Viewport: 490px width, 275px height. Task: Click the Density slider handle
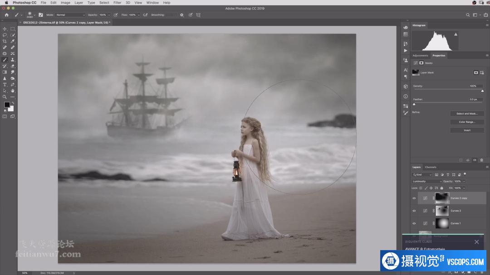(x=482, y=91)
